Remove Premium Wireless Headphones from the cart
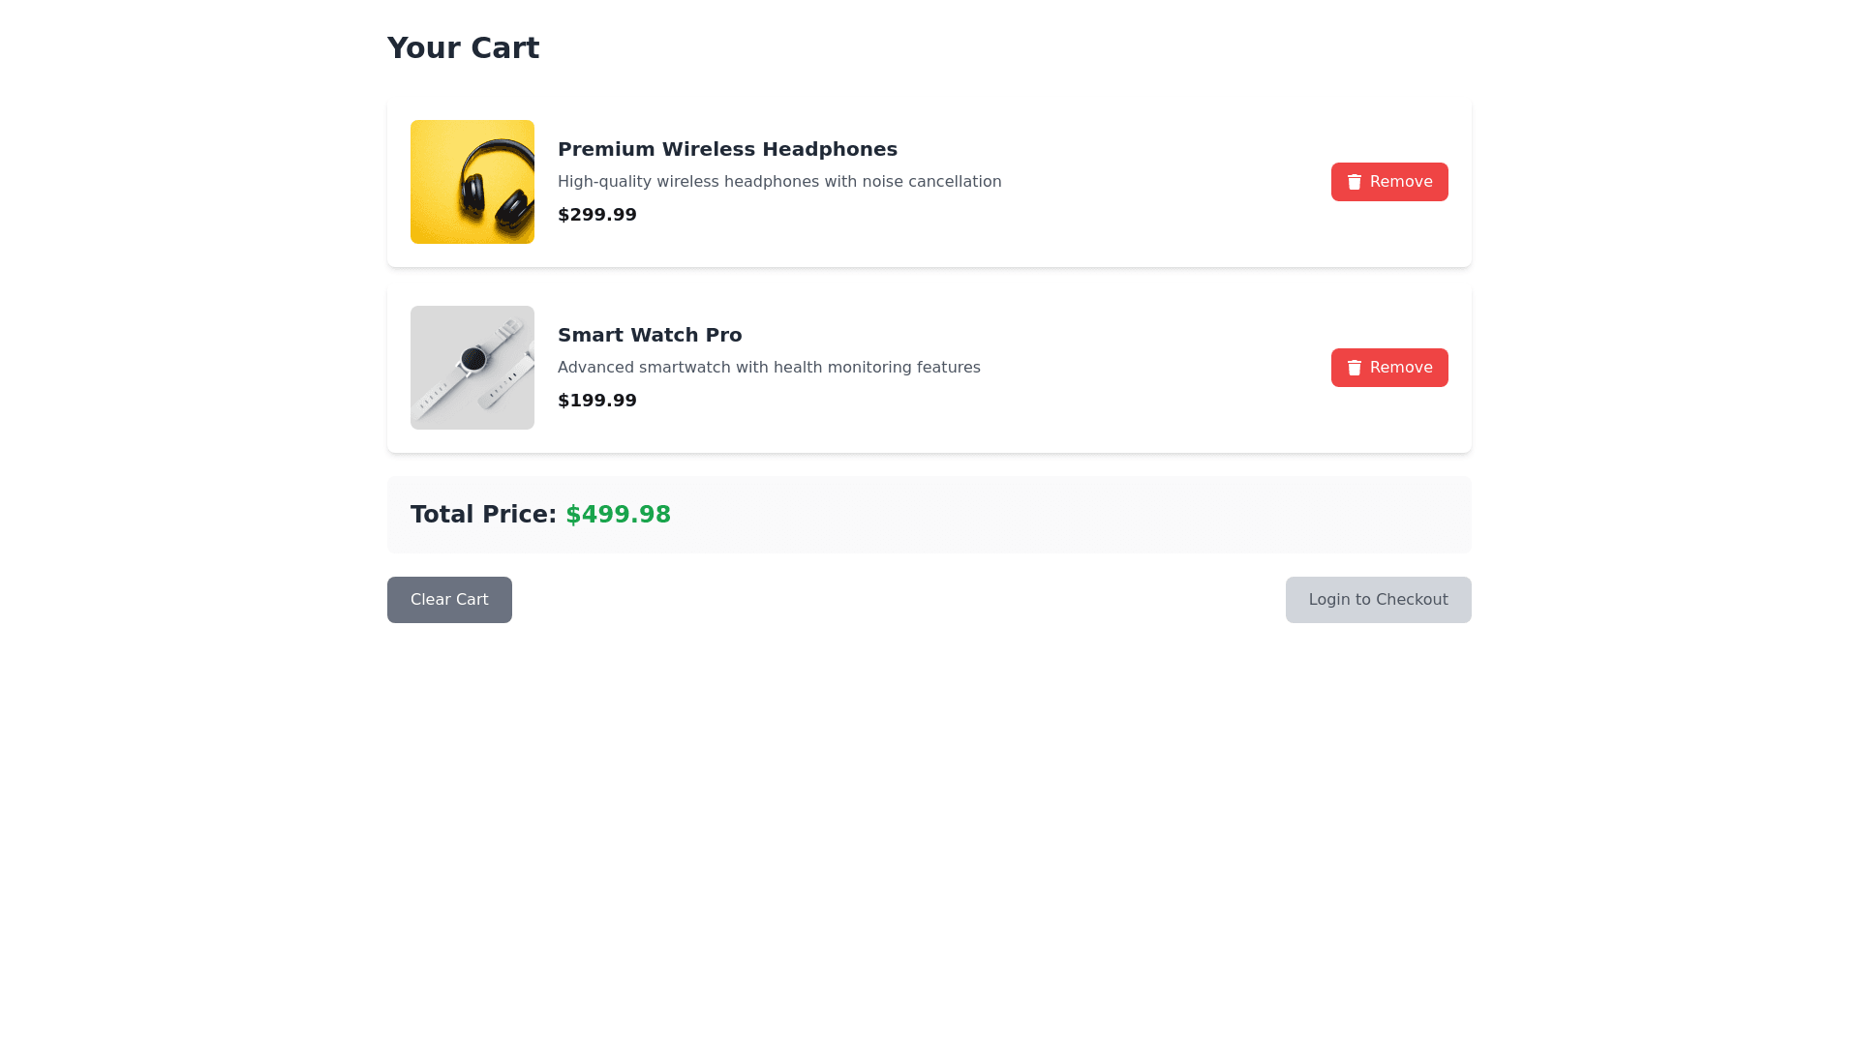Viewport: 1859px width, 1045px height. pyautogui.click(x=1389, y=182)
